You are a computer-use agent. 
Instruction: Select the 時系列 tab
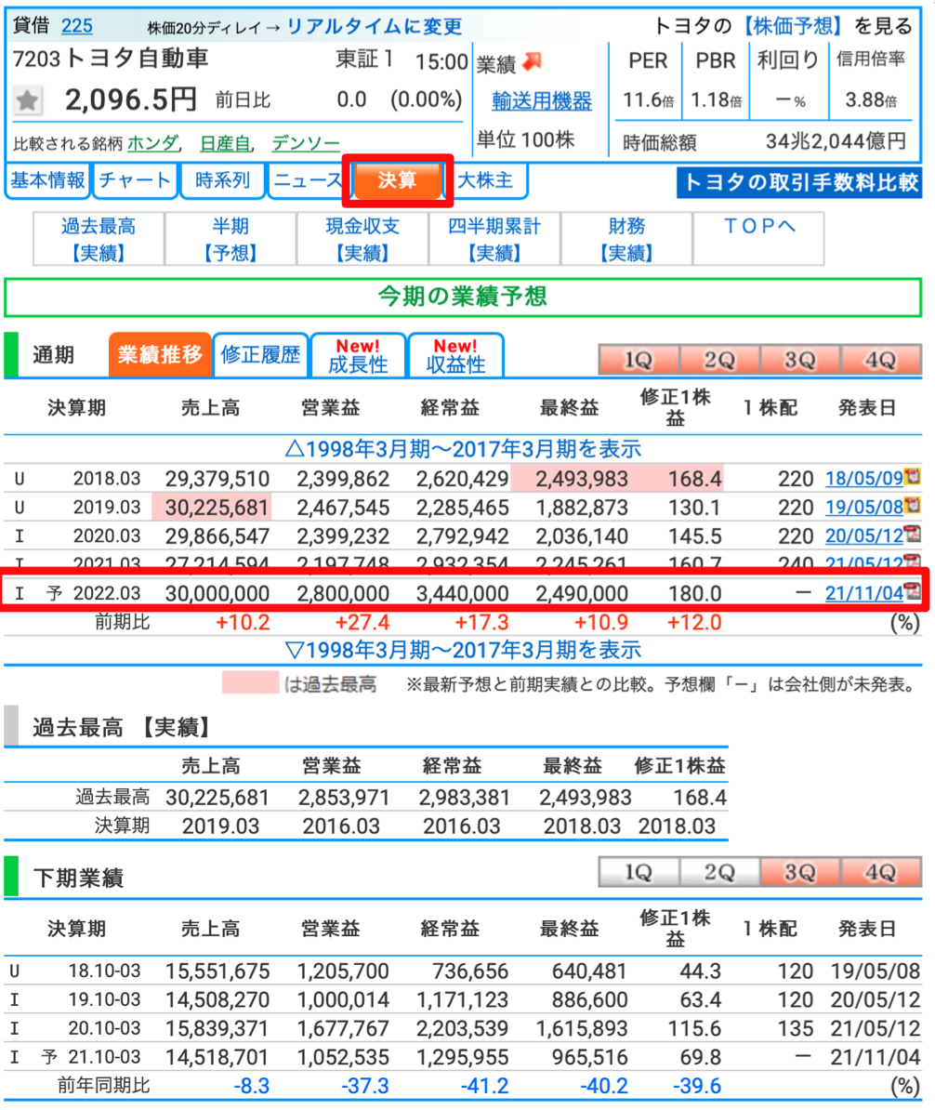tap(222, 180)
